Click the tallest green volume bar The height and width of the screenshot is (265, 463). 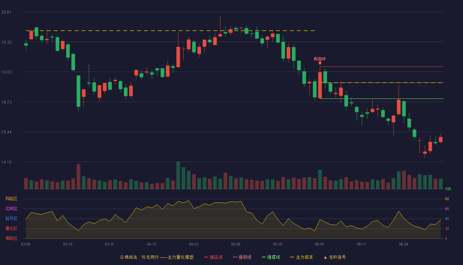point(178,175)
